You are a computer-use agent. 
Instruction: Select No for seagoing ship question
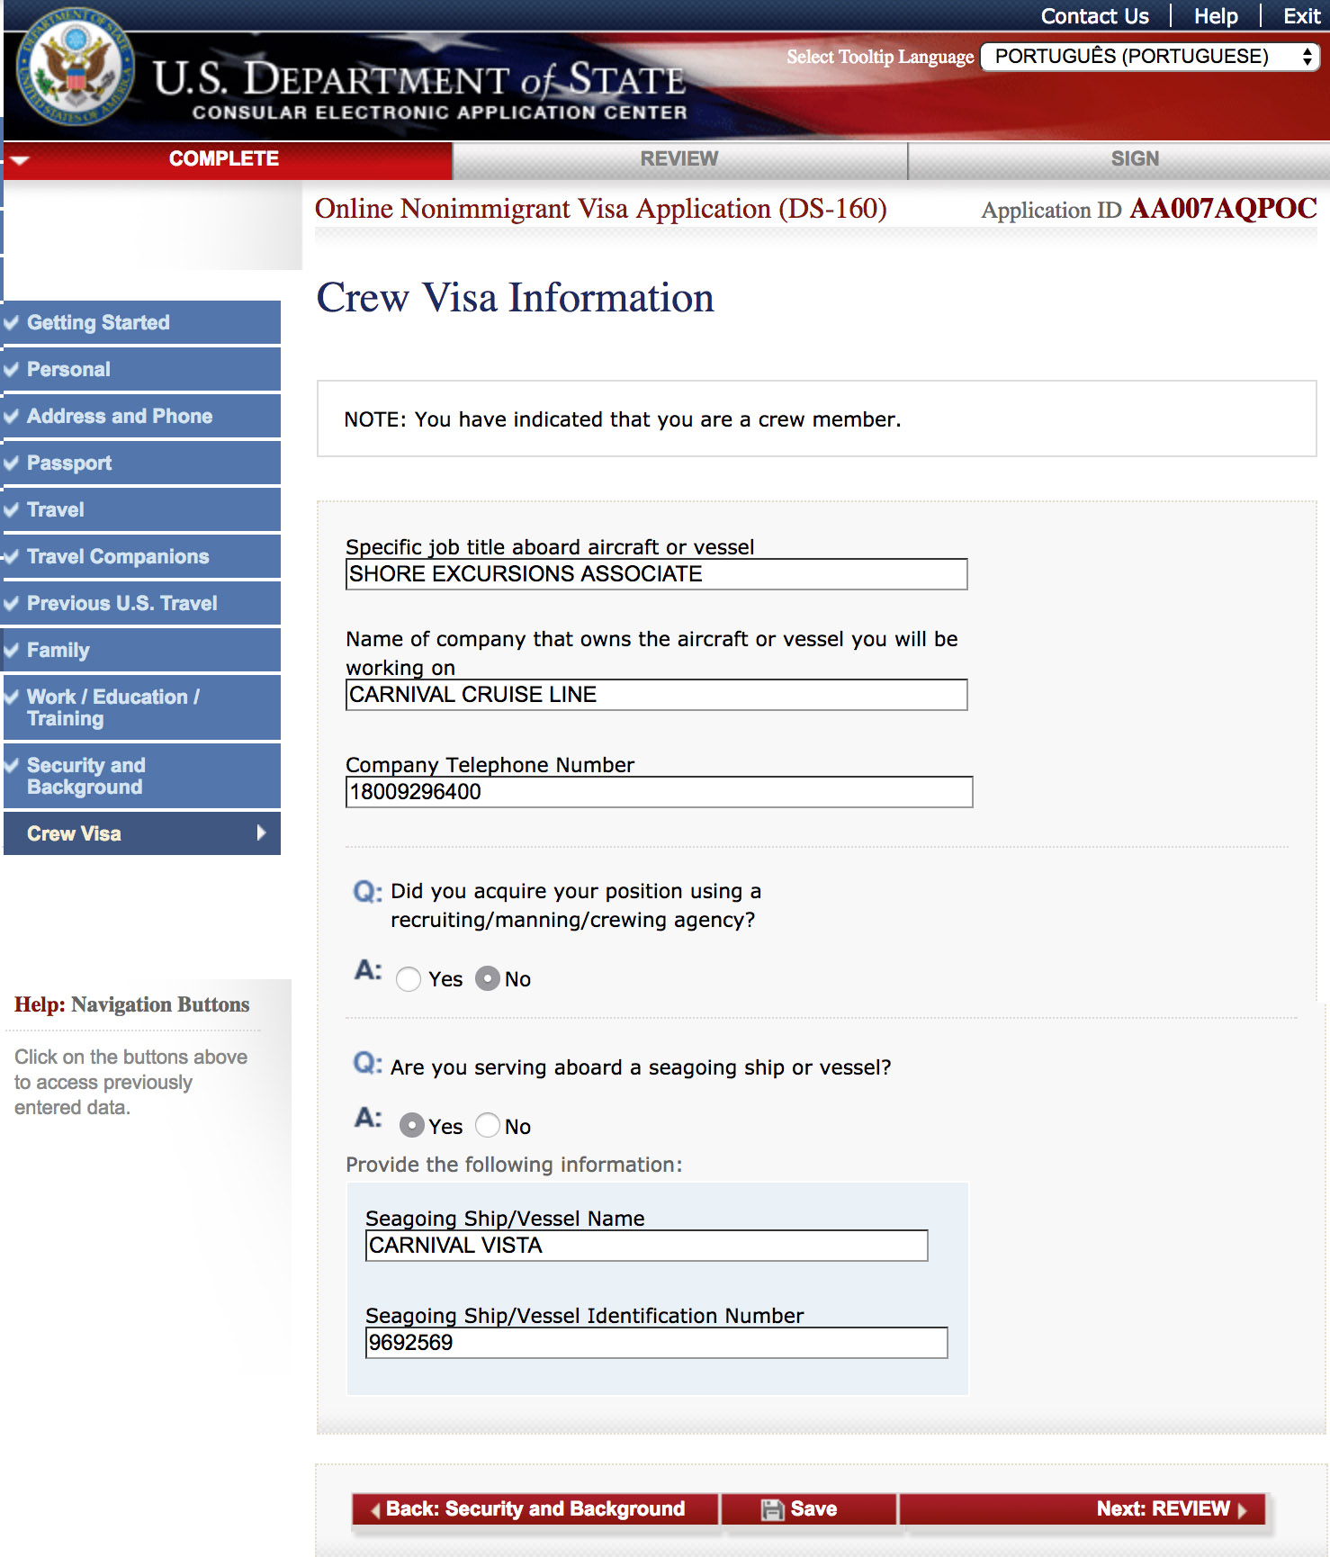(488, 1125)
